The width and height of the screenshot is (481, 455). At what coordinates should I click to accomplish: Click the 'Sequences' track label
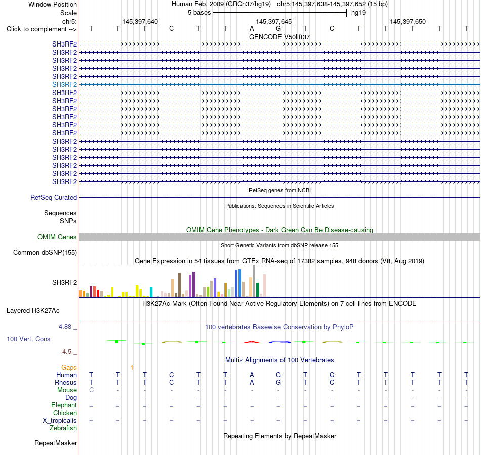pos(60,213)
